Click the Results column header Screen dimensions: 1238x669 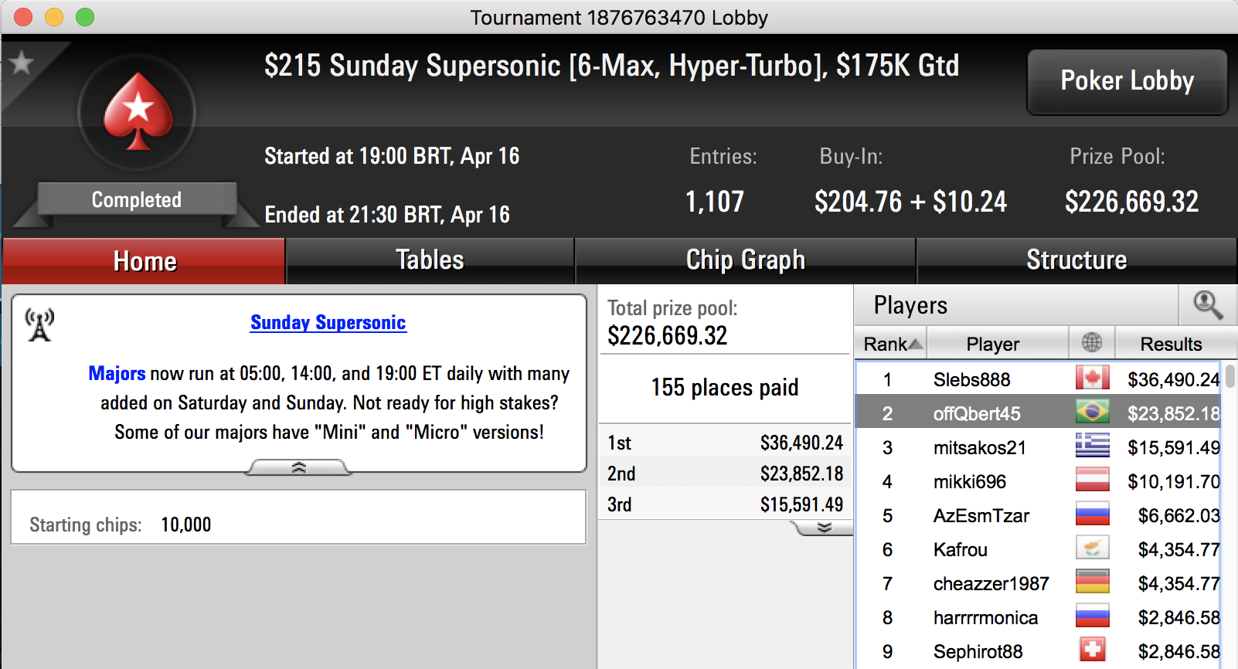click(1170, 344)
